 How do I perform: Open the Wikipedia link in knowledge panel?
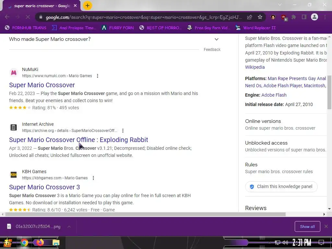(x=255, y=67)
